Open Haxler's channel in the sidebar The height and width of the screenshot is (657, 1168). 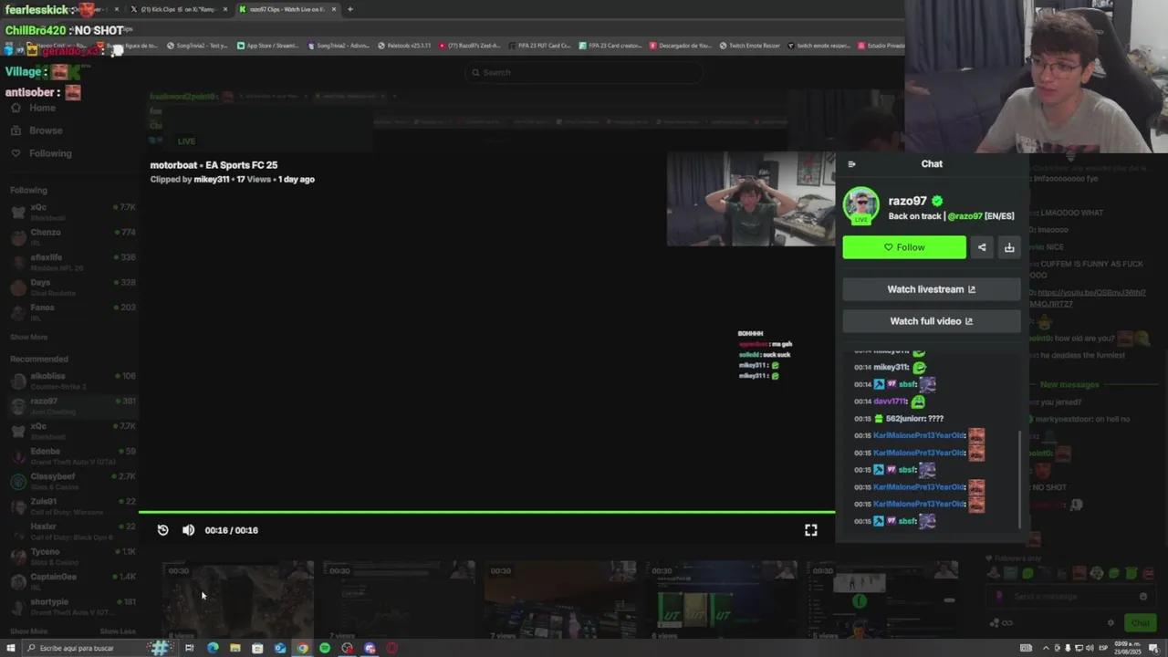[x=73, y=531]
